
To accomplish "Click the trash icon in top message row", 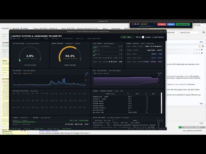I will pyautogui.click(x=203, y=47).
